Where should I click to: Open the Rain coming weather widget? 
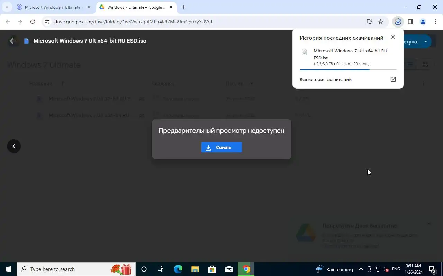click(334, 269)
